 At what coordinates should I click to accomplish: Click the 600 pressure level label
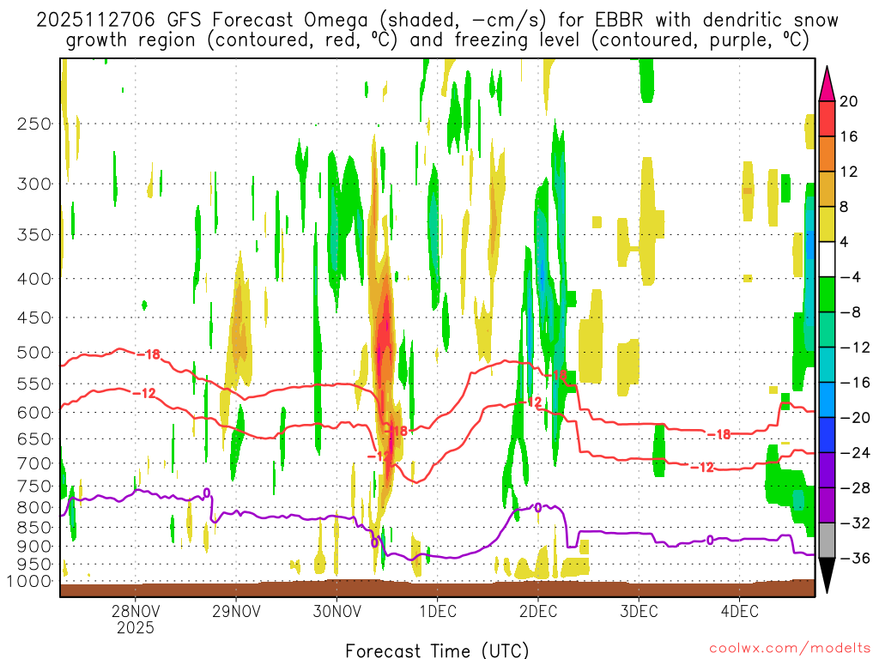(33, 413)
